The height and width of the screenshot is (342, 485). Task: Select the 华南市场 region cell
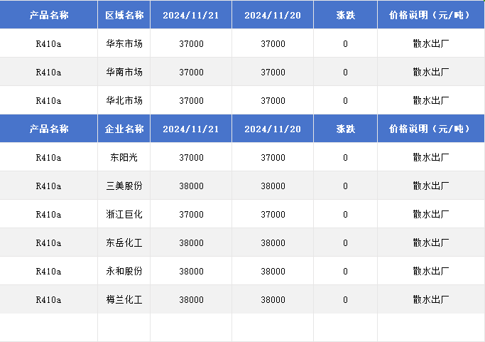pyautogui.click(x=124, y=73)
